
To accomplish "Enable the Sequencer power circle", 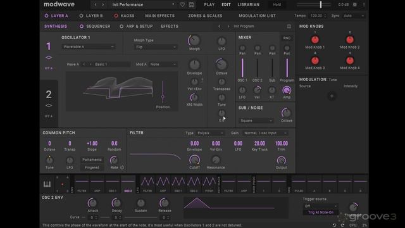I will [x=82, y=27].
